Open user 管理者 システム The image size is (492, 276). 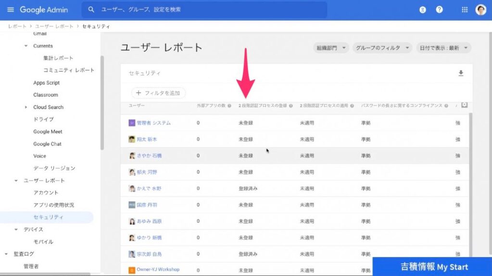point(153,123)
